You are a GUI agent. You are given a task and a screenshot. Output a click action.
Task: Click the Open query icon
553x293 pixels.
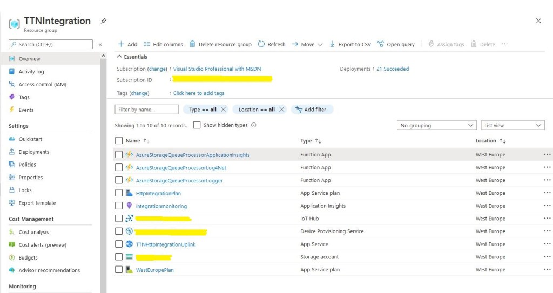click(381, 44)
